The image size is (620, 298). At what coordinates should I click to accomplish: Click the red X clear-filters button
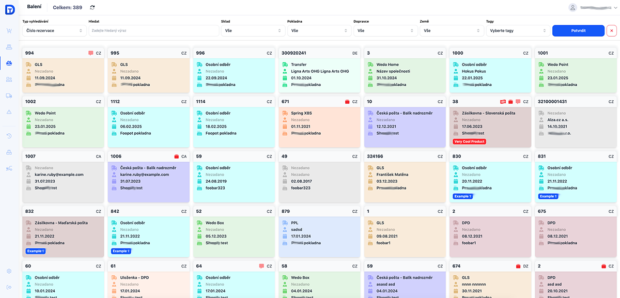(612, 30)
